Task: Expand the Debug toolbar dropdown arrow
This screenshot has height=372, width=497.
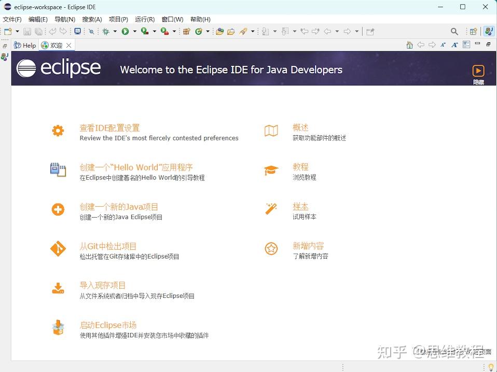Action: tap(115, 32)
